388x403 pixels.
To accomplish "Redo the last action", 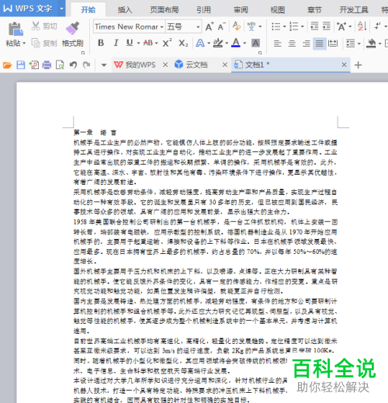I will (x=87, y=64).
